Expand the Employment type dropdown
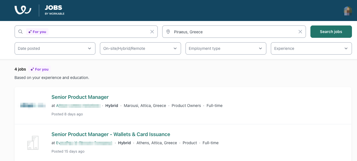Screen dimensions: 357x161 click(x=226, y=48)
